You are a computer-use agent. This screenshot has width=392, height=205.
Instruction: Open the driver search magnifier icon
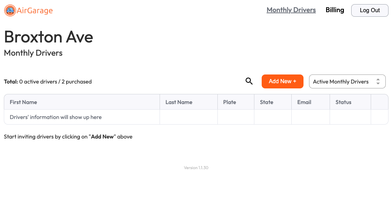pos(249,81)
